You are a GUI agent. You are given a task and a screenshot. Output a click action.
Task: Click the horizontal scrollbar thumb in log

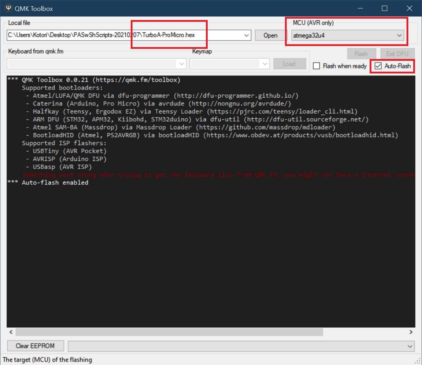169,332
